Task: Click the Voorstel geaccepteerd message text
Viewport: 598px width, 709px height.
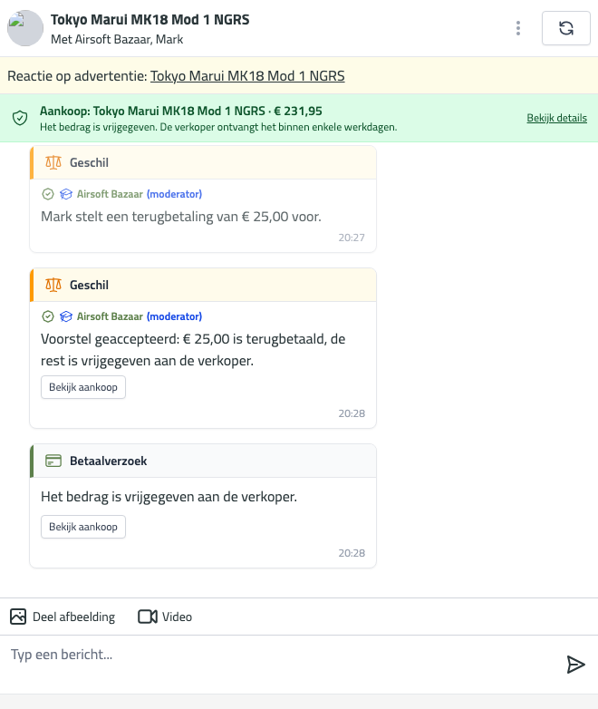Action: [x=193, y=350]
